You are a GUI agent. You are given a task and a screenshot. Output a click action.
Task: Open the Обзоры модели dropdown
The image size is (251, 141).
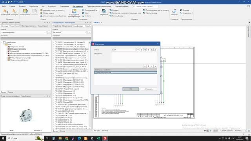tap(48, 13)
